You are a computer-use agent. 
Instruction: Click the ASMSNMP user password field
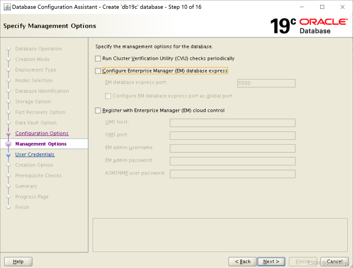pyautogui.click(x=232, y=174)
